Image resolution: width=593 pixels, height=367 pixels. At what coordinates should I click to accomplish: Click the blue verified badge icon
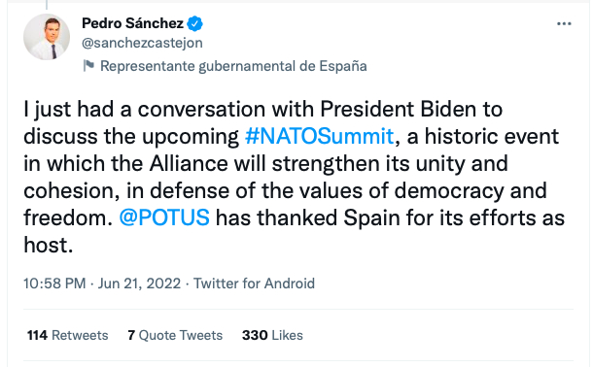tap(195, 23)
